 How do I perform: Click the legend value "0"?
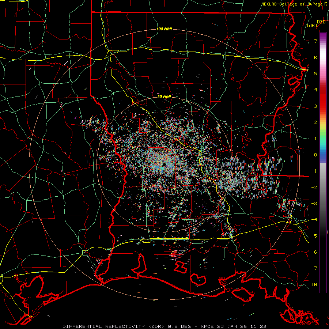pos(315,155)
